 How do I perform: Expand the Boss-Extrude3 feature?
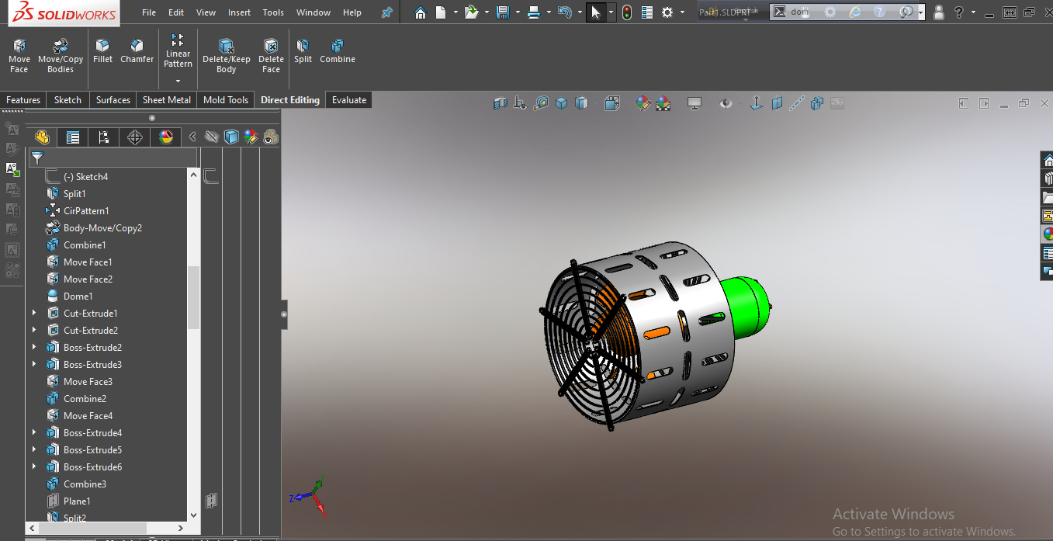pos(33,364)
